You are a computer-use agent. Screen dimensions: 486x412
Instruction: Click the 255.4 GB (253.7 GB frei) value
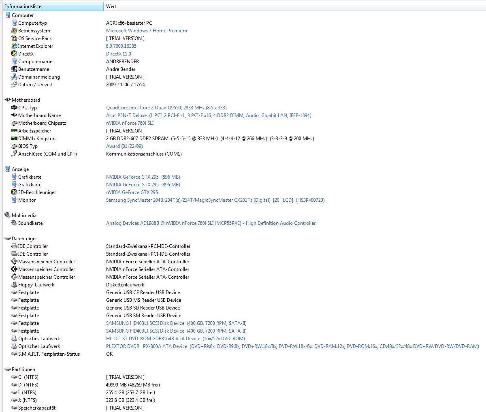[x=130, y=393]
